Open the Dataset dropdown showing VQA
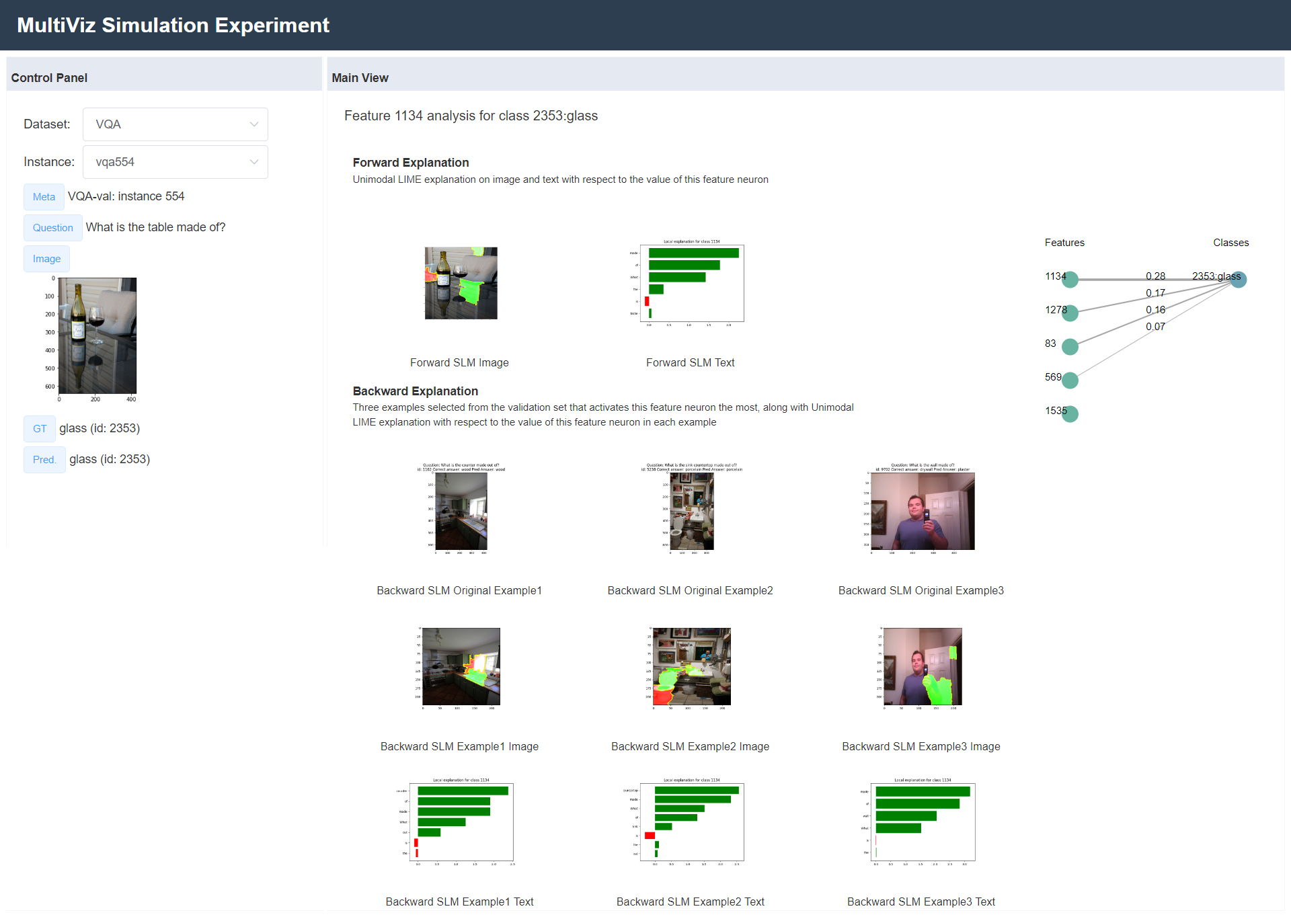The width and height of the screenshot is (1291, 921). tap(175, 124)
